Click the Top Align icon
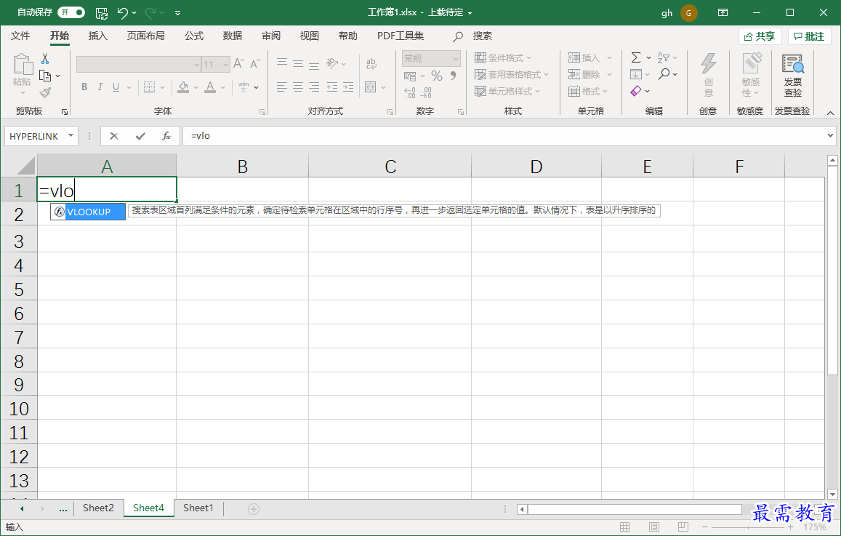This screenshot has height=536, width=841. click(x=281, y=63)
